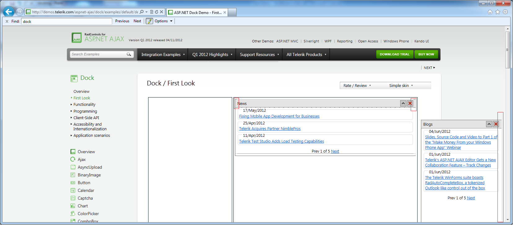Click the Calendar icon in the controls list
The image size is (513, 225).
[73, 190]
